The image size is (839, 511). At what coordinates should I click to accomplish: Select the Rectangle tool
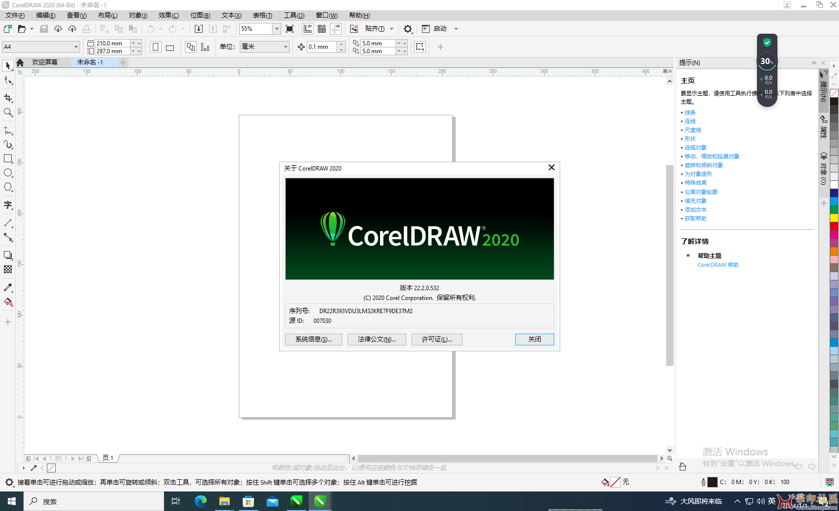click(8, 159)
